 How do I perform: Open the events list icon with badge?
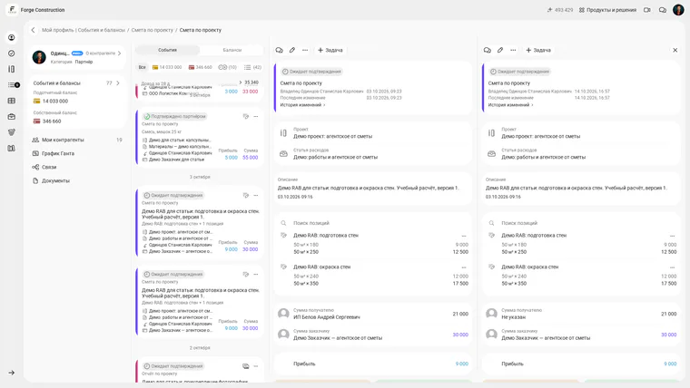tap(14, 85)
